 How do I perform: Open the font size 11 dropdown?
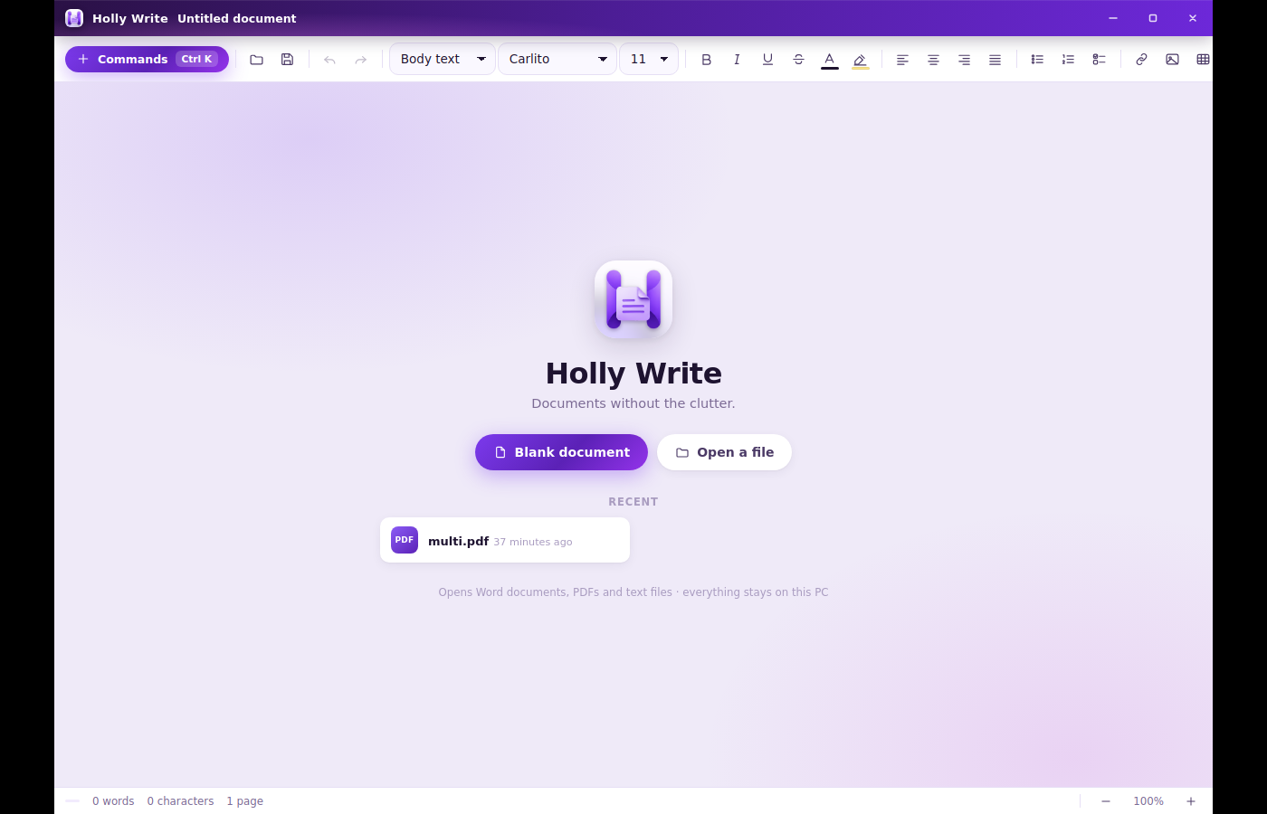coord(649,59)
